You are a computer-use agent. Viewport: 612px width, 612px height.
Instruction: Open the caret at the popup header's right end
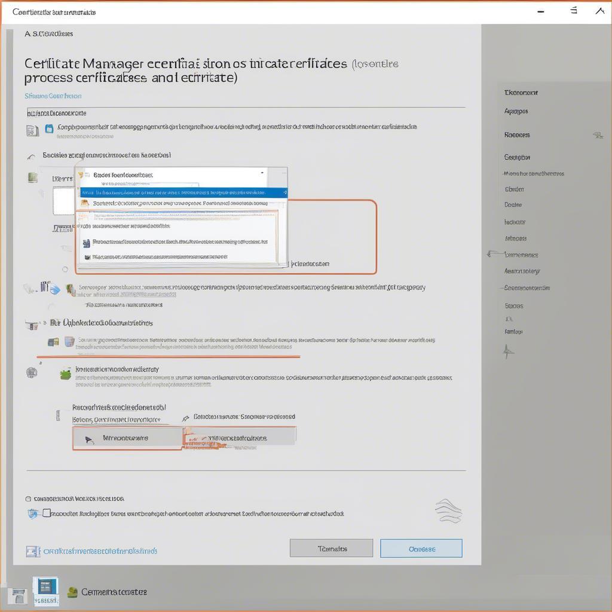click(x=262, y=173)
